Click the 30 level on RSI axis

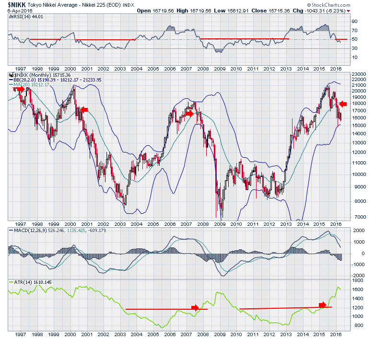(354, 48)
